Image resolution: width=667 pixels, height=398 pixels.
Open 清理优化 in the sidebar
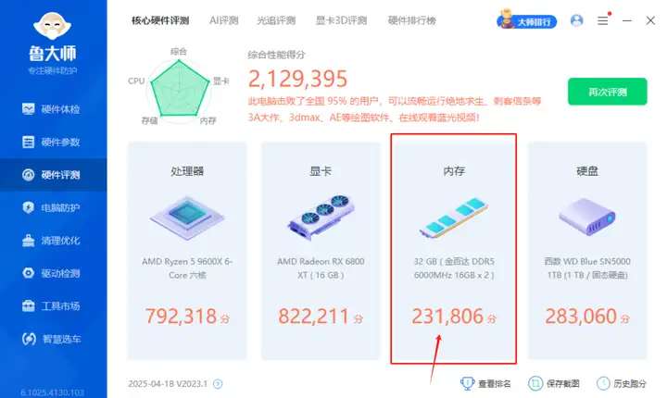tap(51, 241)
